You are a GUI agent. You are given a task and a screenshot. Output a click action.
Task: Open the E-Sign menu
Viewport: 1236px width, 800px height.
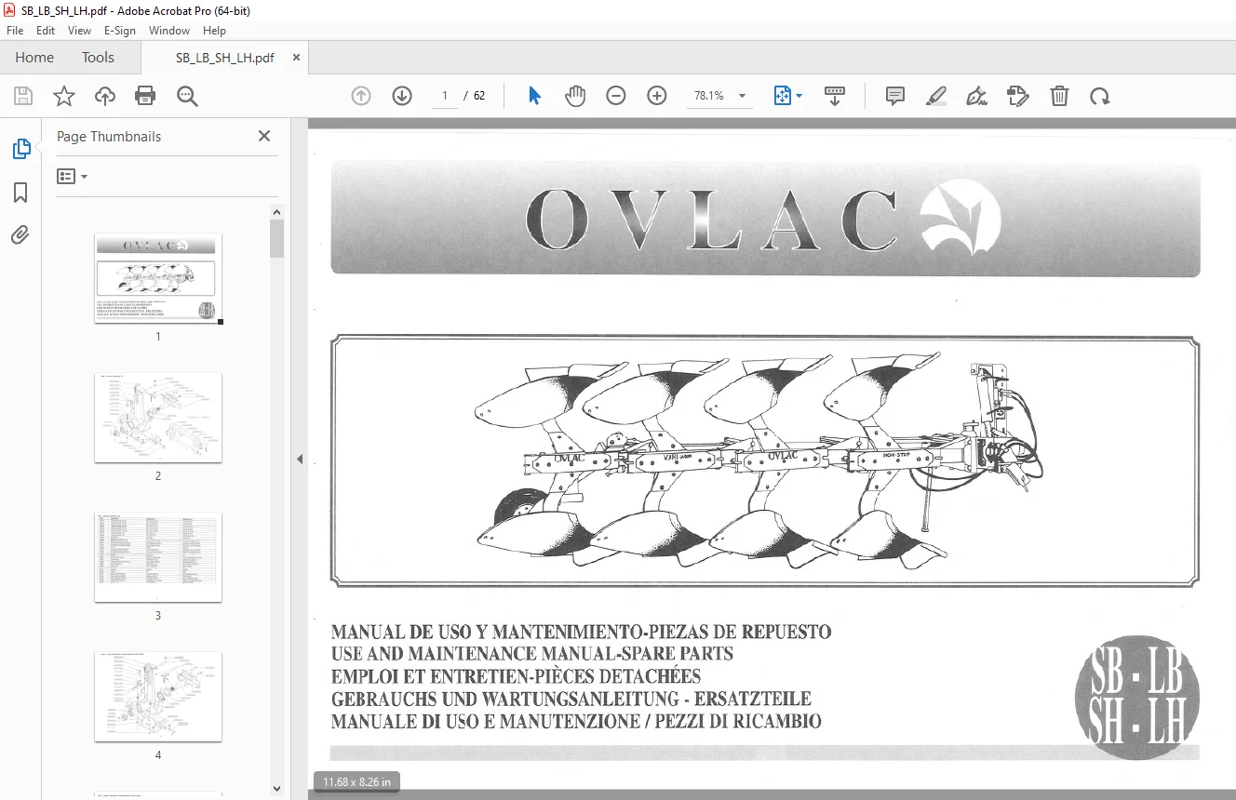120,31
